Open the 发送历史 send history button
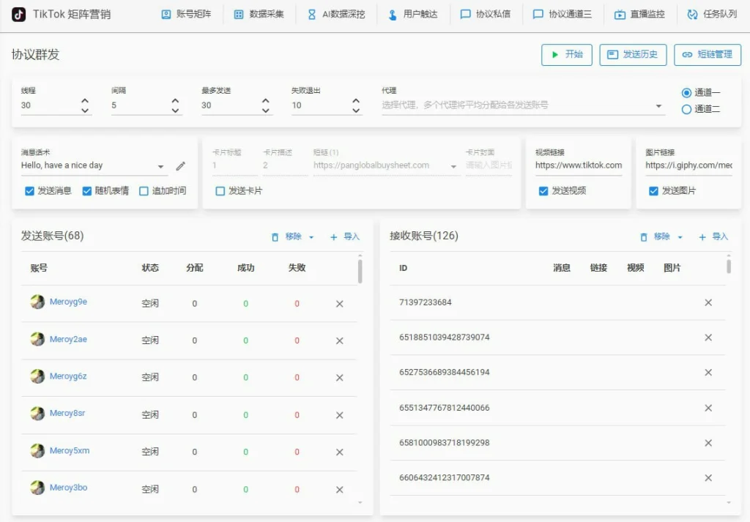Screen dimensions: 750x522 632,55
